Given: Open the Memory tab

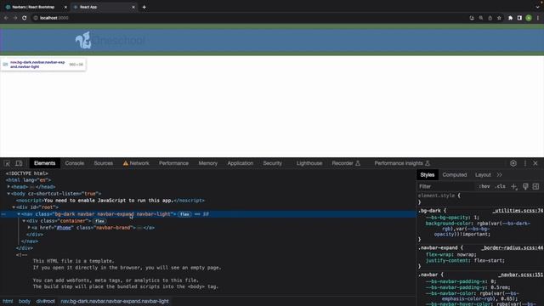Looking at the screenshot, I should coord(207,163).
